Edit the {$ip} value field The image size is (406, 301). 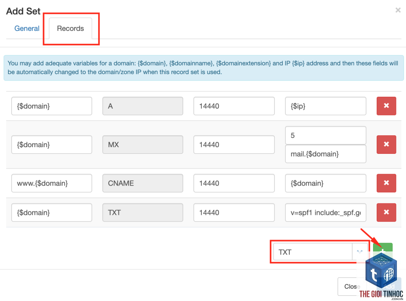326,106
